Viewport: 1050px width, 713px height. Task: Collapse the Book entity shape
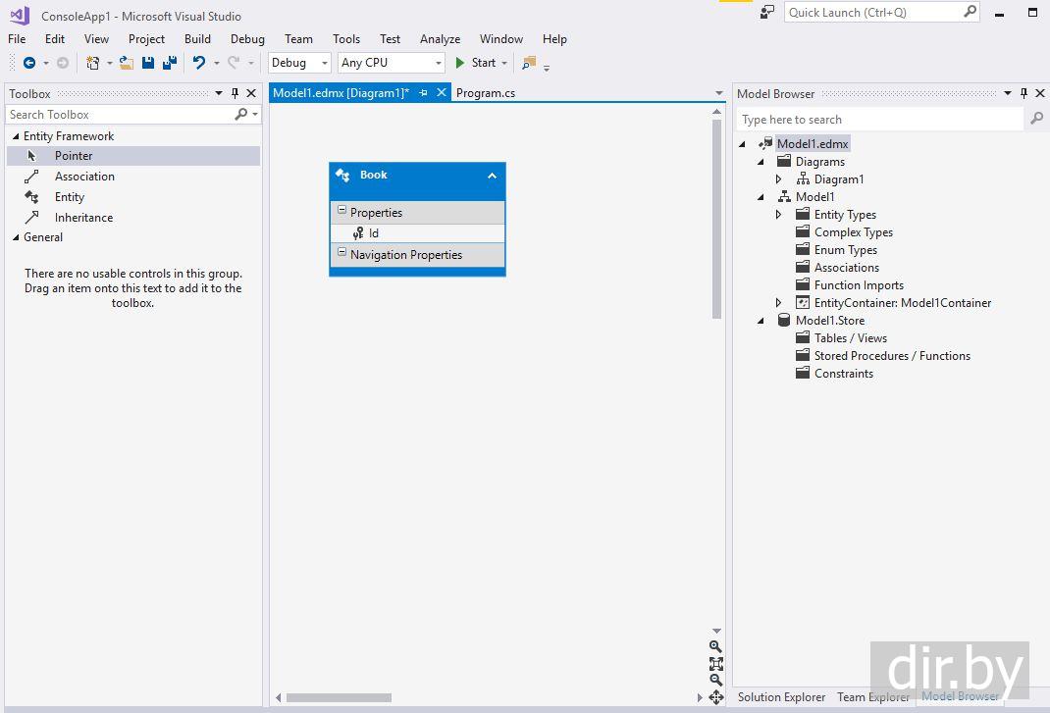pyautogui.click(x=492, y=176)
